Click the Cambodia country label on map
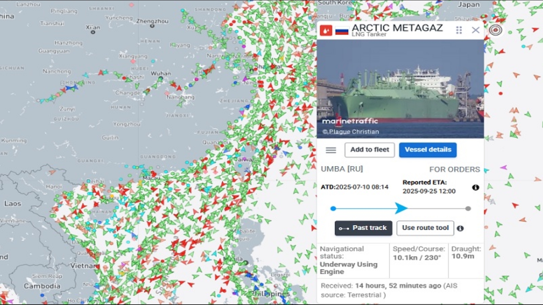This screenshot has width=543, height=305. (42, 286)
